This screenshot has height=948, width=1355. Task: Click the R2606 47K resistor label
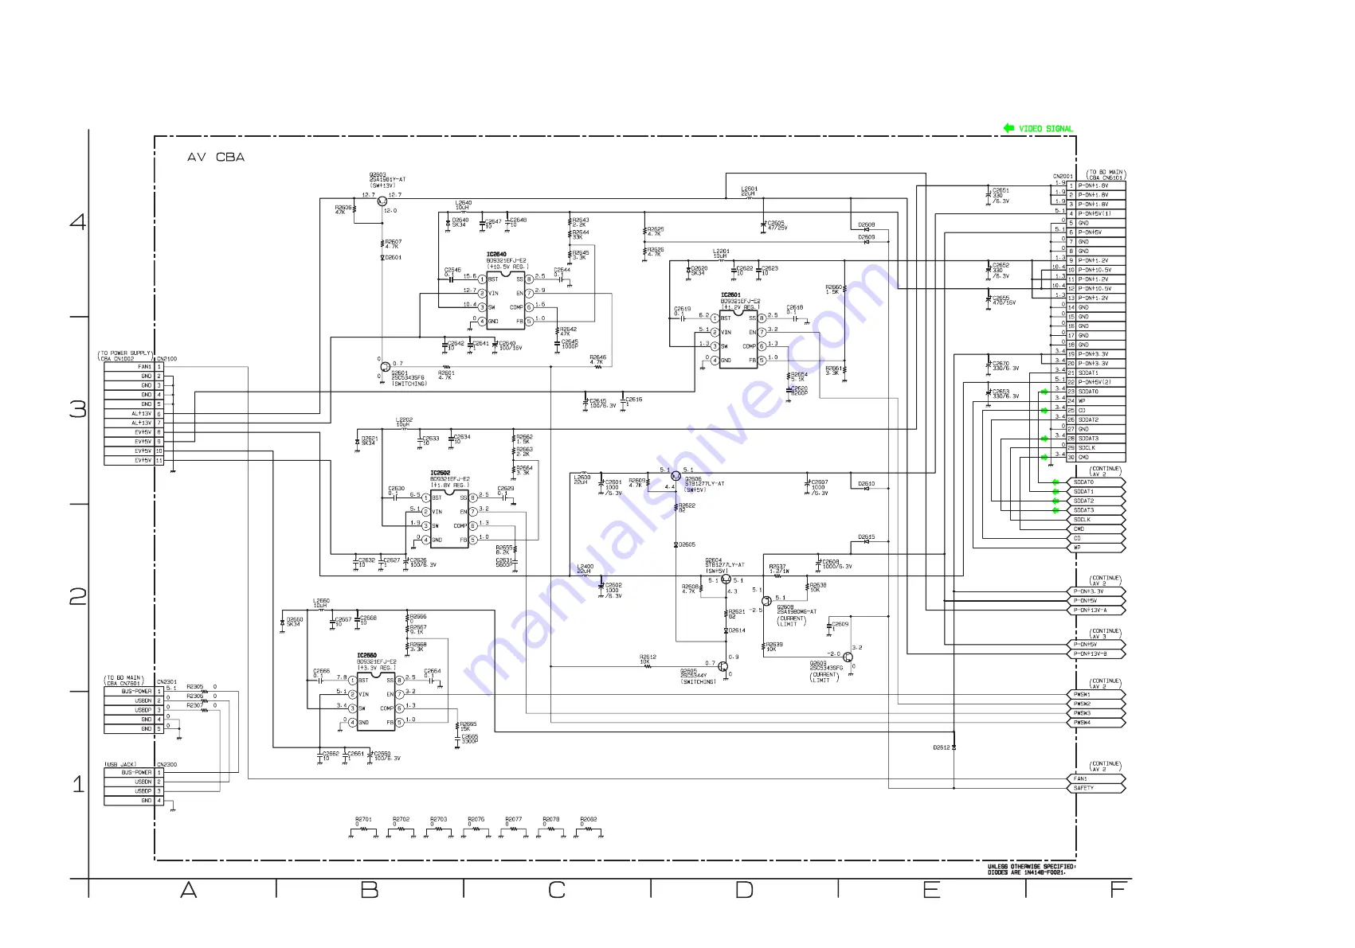click(x=343, y=210)
